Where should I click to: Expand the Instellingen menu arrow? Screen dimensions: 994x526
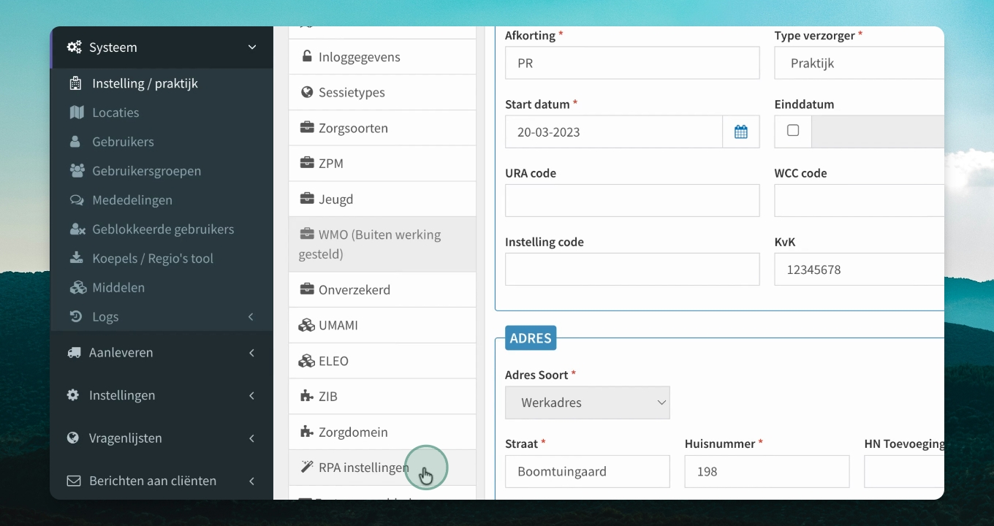(x=251, y=395)
